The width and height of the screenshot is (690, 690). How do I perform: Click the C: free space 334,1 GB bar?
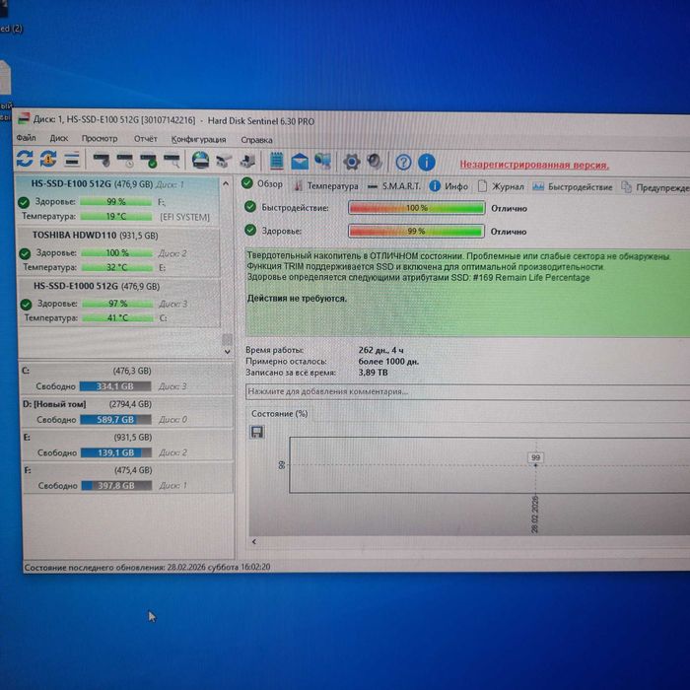(x=115, y=386)
